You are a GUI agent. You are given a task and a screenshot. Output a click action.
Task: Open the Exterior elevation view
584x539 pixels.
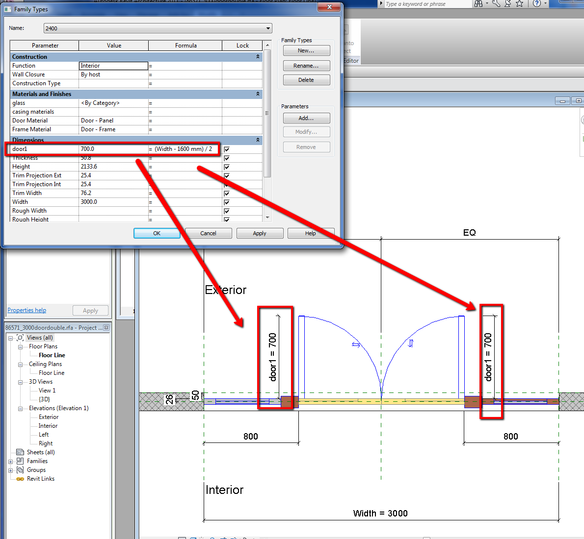click(x=49, y=417)
